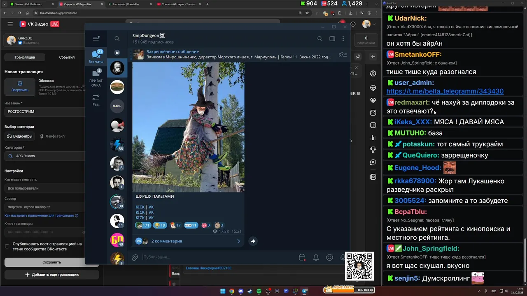Viewport: 527px width, 296px height.
Task: Click the reaction with count 171
Action: 143,225
